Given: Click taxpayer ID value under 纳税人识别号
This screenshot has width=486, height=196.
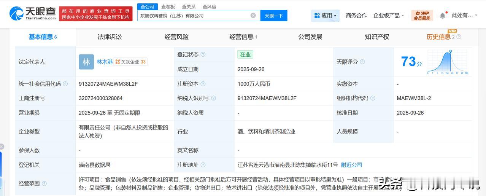Looking at the screenshot, I should pyautogui.click(x=267, y=98).
